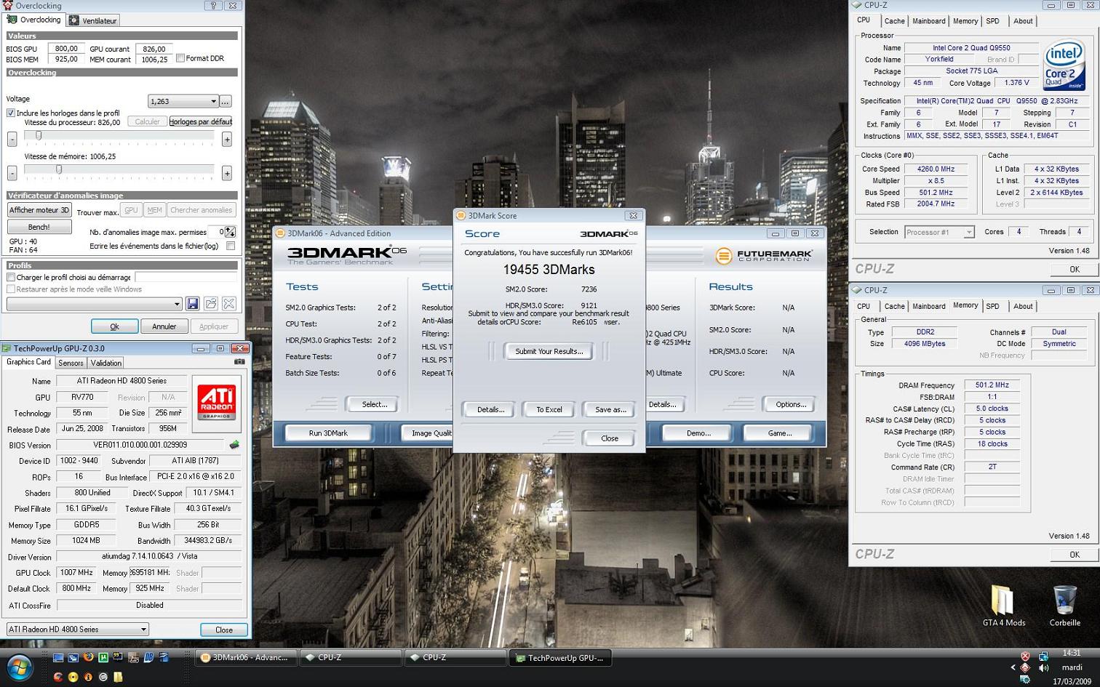Switch to the Ventilateur tab
1100x687 pixels.
pyautogui.click(x=93, y=20)
